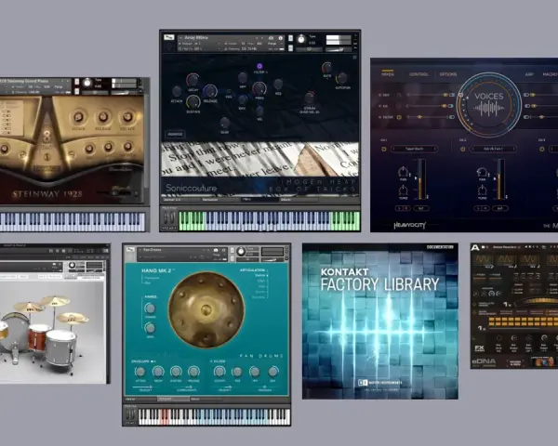Click the Strum knob in Soniccouture panel
This screenshot has width=558, height=446.
[x=310, y=98]
